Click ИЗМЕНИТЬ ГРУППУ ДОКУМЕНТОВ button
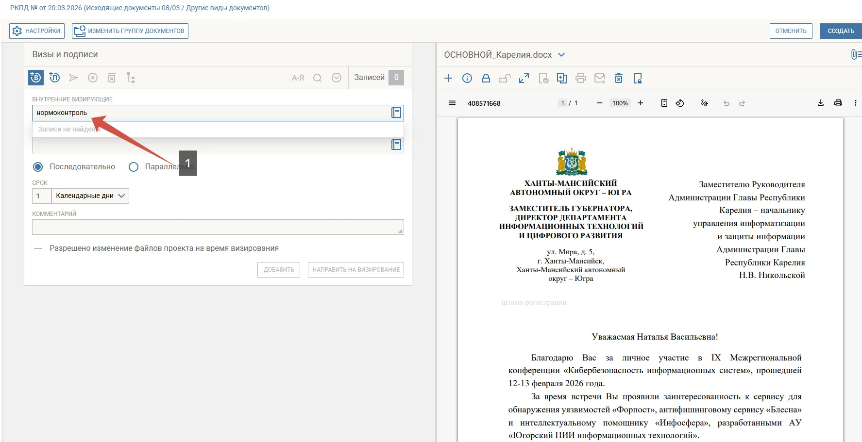Viewport: 862px width, 442px height. tap(130, 31)
